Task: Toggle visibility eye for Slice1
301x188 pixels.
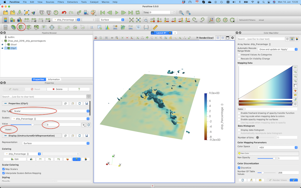Action: (x=3, y=44)
